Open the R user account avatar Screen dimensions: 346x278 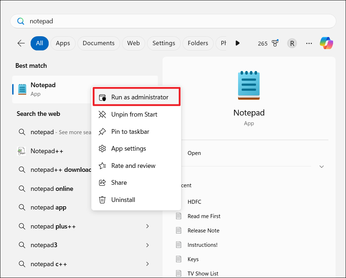point(292,43)
